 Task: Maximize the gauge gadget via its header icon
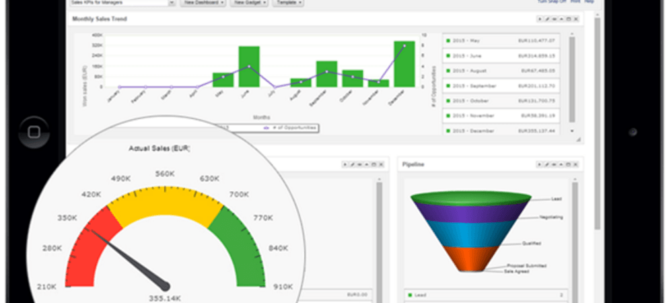tap(374, 164)
